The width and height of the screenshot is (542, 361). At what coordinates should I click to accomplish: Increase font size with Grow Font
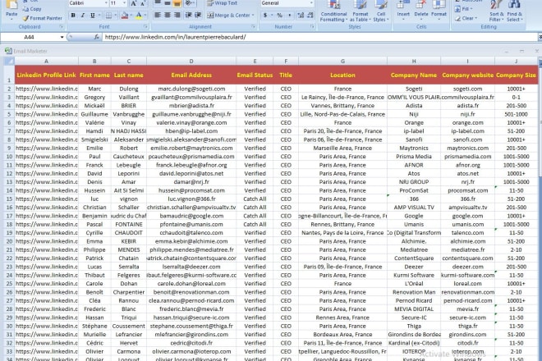[133, 3]
